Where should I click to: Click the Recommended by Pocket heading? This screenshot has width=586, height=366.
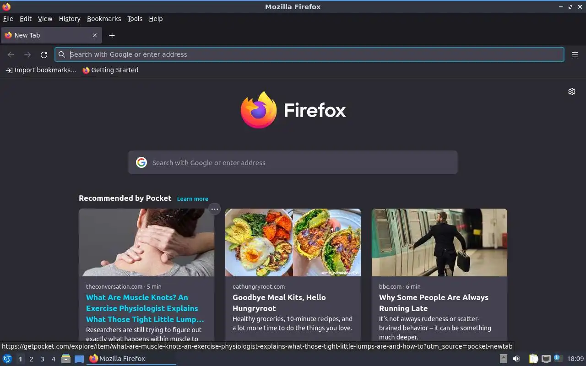[125, 198]
